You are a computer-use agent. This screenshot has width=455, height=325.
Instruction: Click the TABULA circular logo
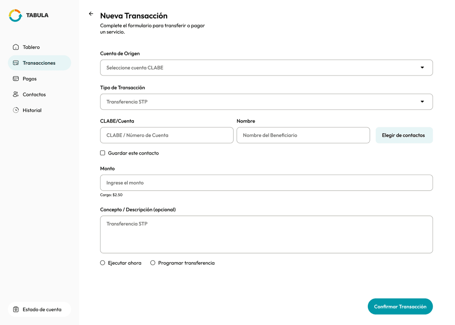click(15, 15)
